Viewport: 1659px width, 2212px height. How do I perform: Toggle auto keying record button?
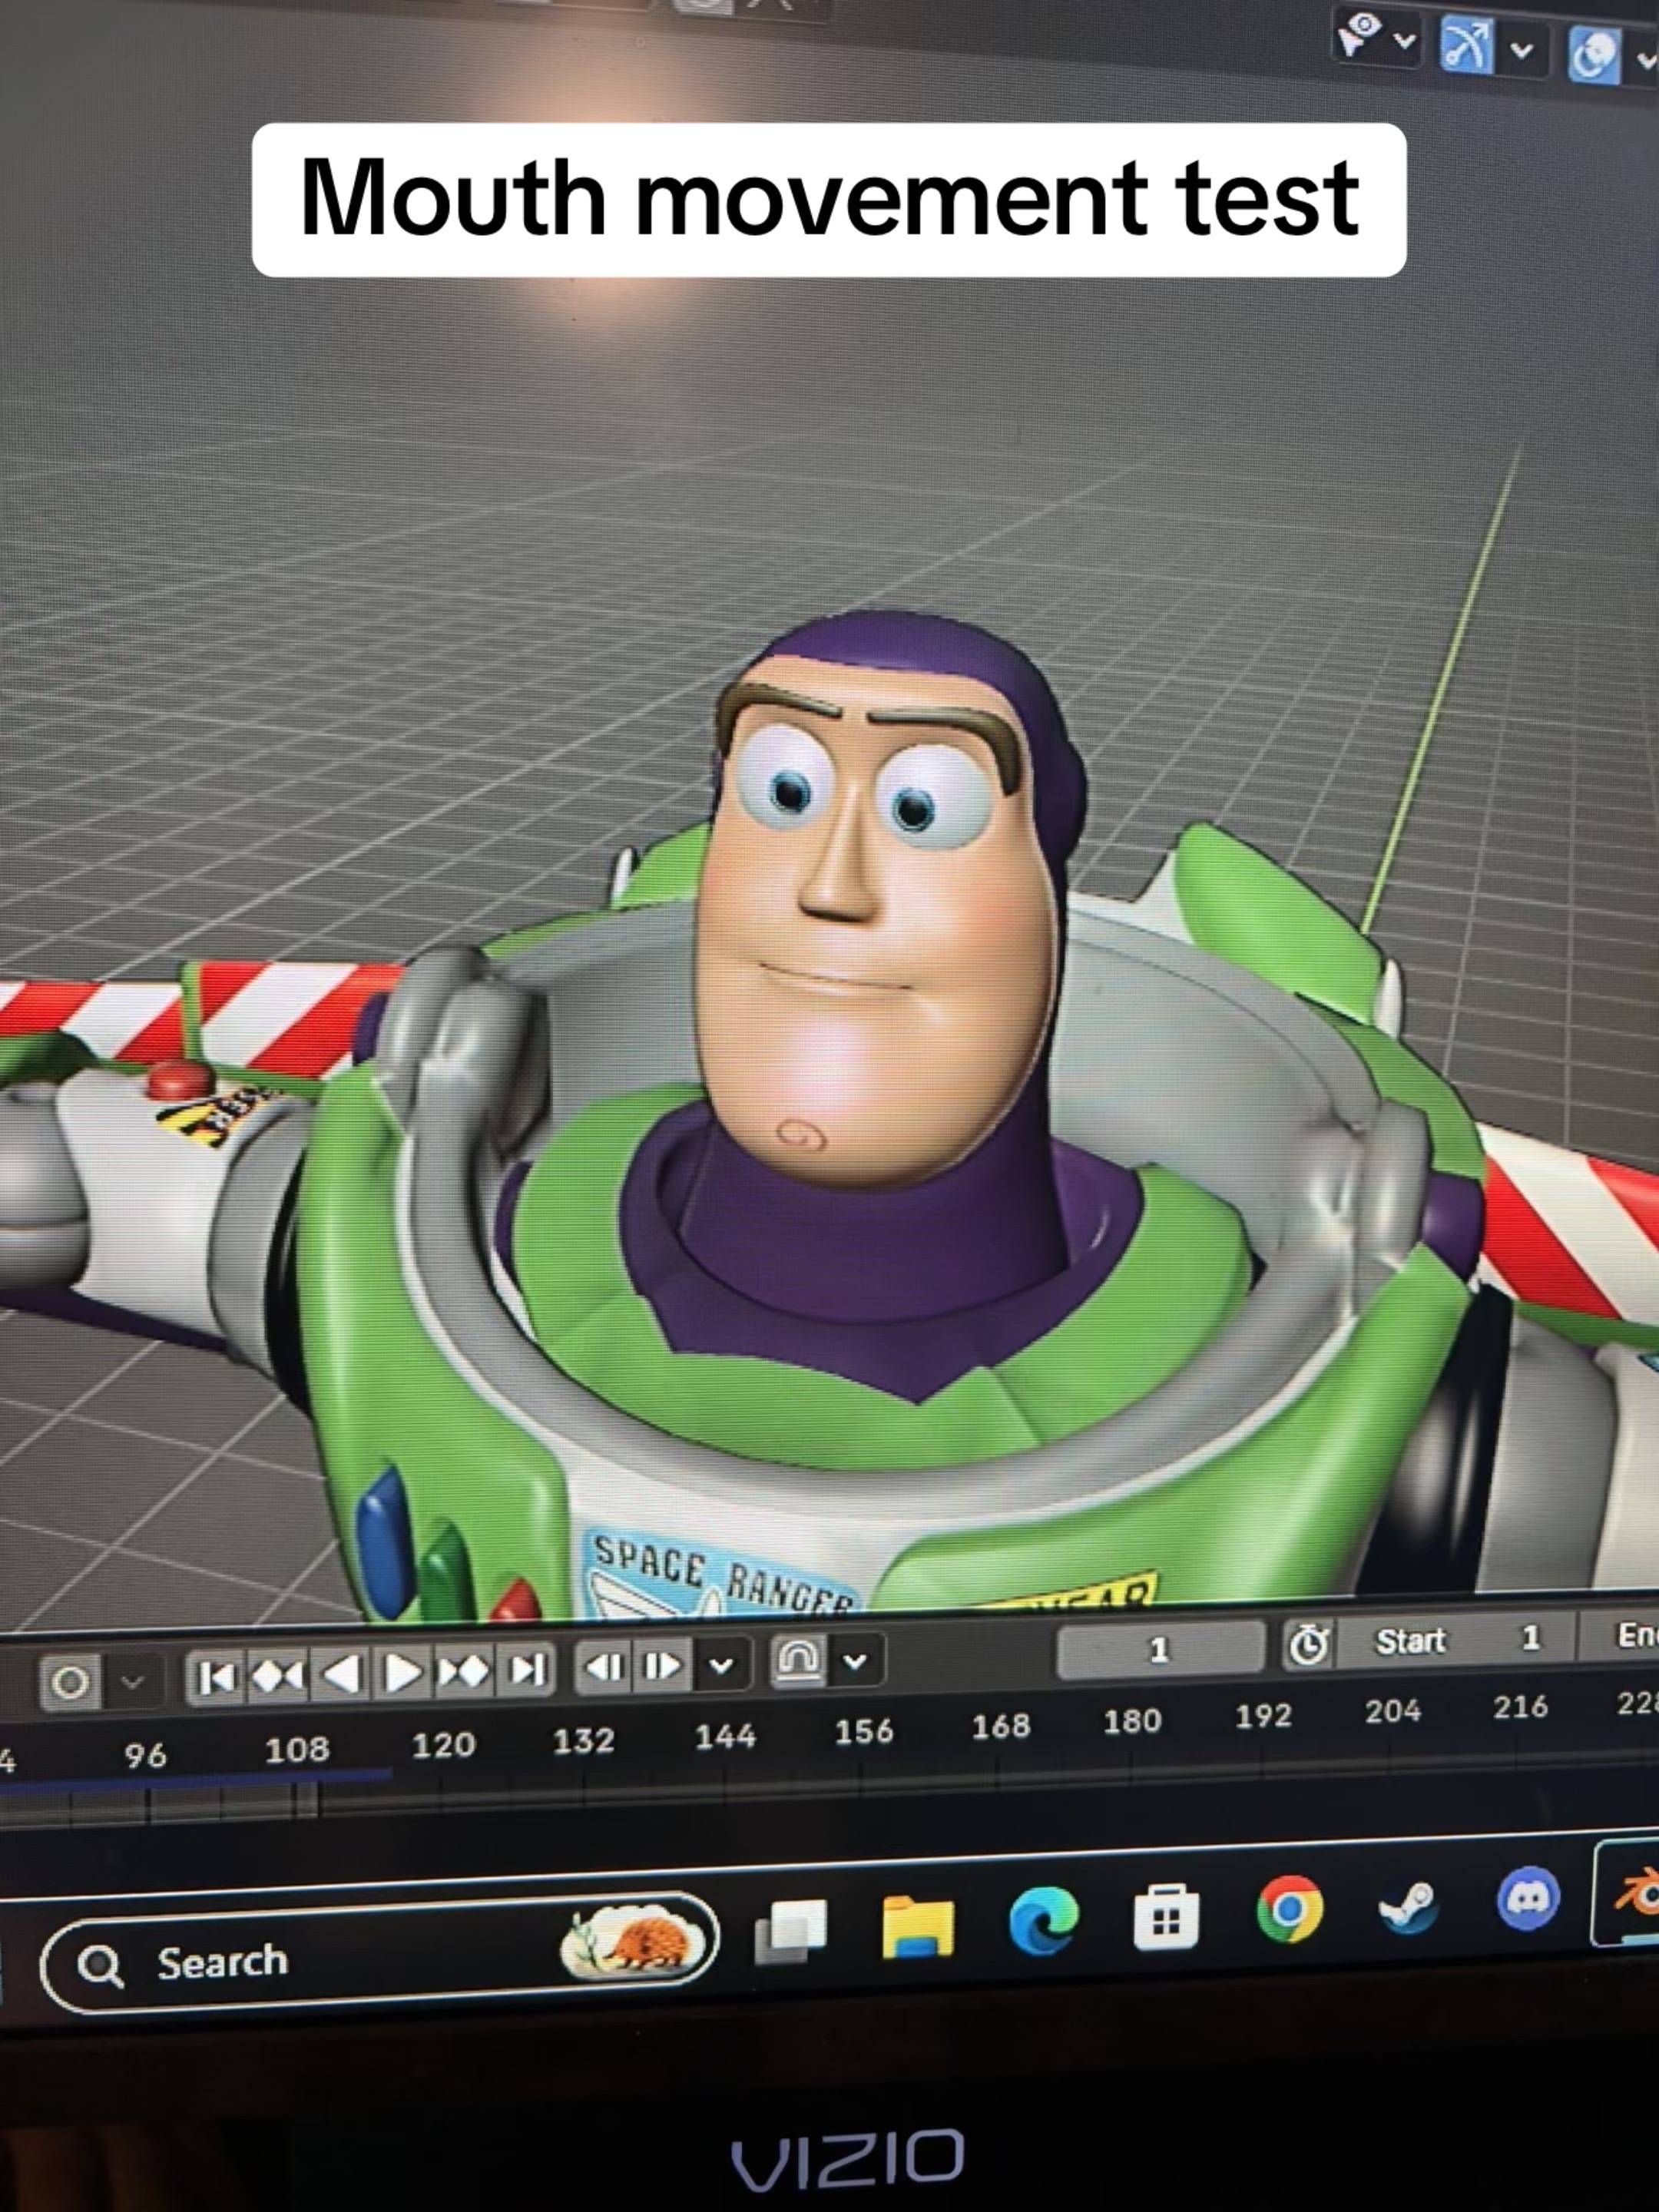coord(70,1684)
